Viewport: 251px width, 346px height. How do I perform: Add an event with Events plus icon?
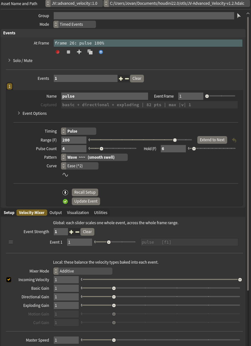121,79
